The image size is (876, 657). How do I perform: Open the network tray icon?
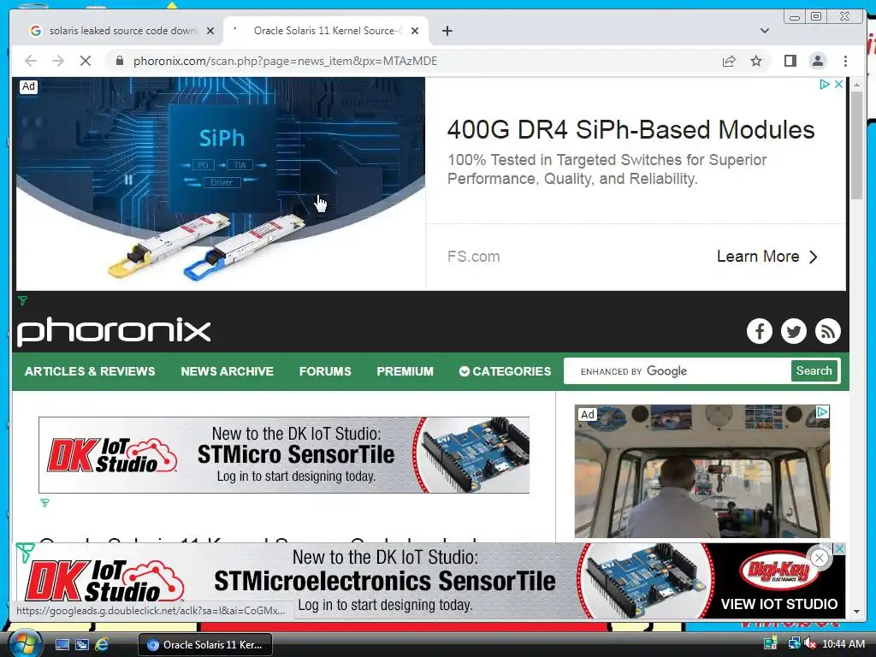point(793,643)
